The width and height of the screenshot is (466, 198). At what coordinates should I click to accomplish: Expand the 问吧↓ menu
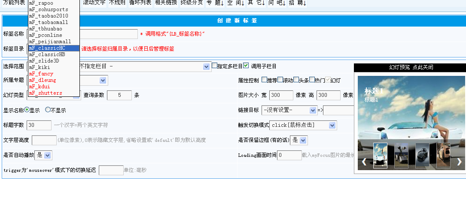coord(277,3)
